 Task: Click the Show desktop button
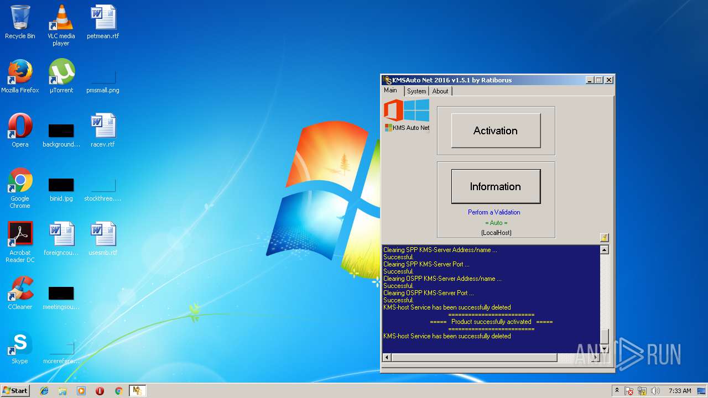tap(702, 391)
